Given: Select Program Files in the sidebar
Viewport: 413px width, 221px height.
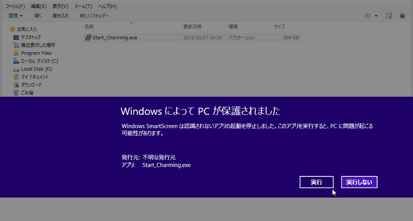Looking at the screenshot, I should (36, 53).
